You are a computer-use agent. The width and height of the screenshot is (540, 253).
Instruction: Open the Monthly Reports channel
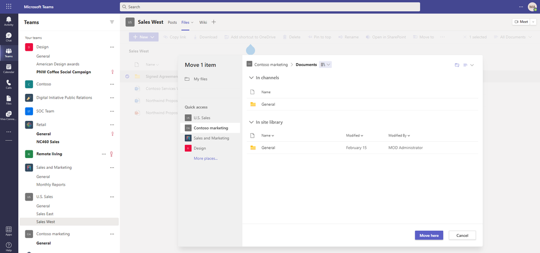point(51,185)
